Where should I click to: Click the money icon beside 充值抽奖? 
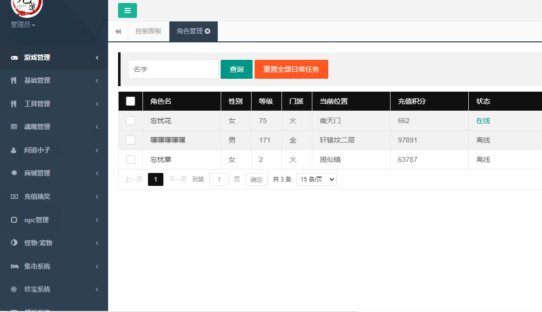[14, 196]
